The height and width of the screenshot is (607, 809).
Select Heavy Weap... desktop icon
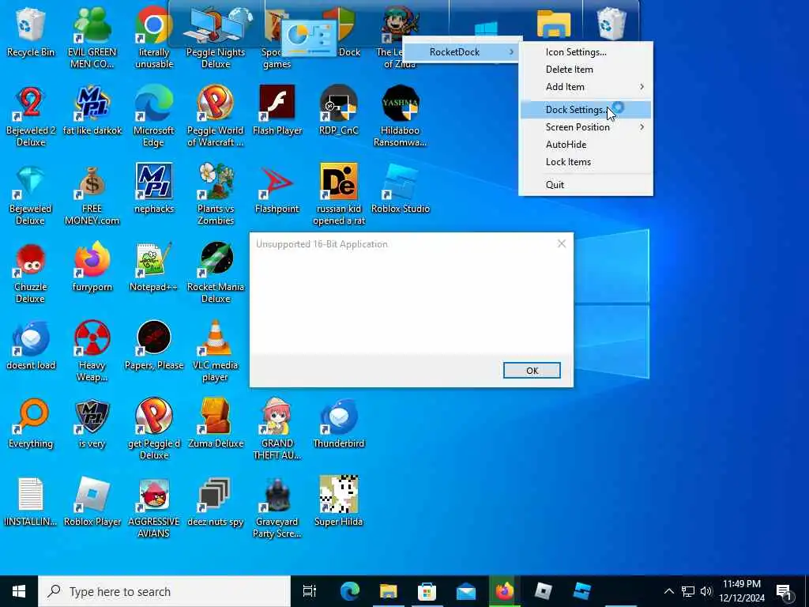(x=92, y=351)
